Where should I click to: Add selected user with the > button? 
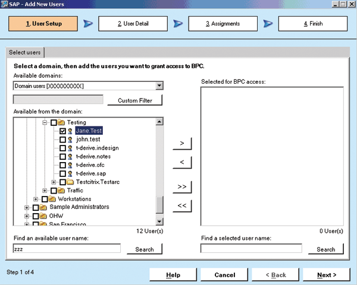[182, 144]
